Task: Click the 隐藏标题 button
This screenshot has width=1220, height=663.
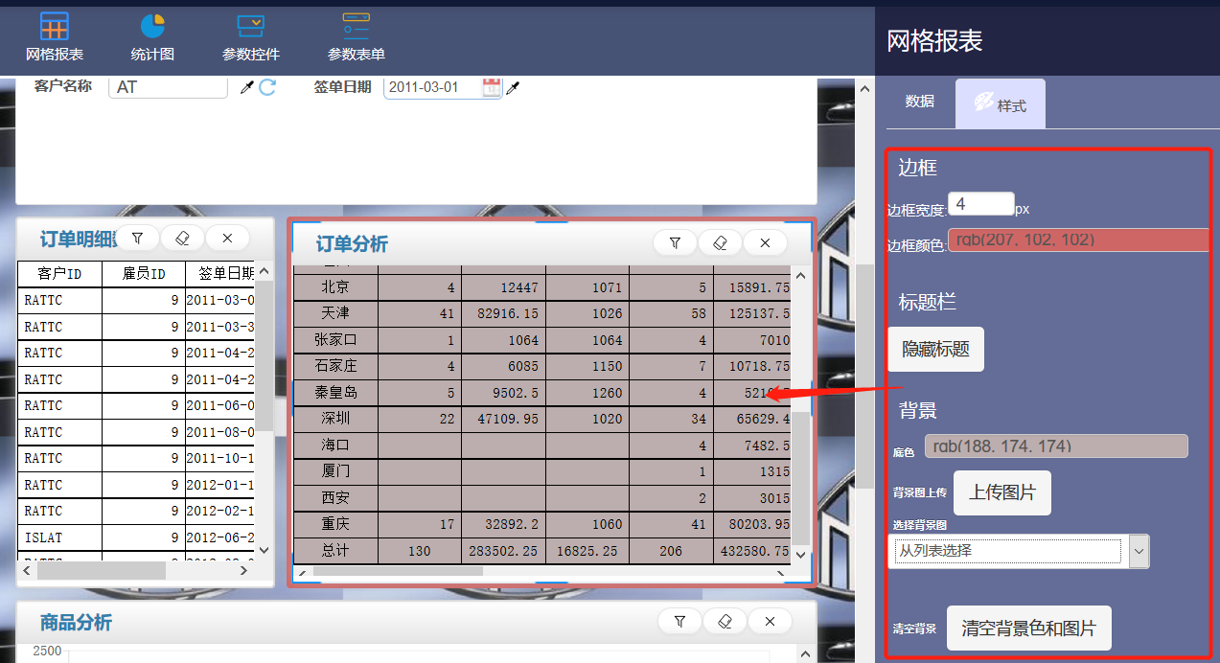Action: [x=935, y=350]
